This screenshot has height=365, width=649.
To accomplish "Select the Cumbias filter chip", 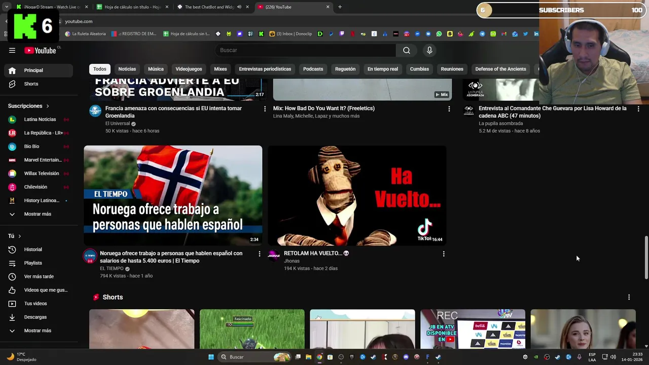I will (419, 69).
